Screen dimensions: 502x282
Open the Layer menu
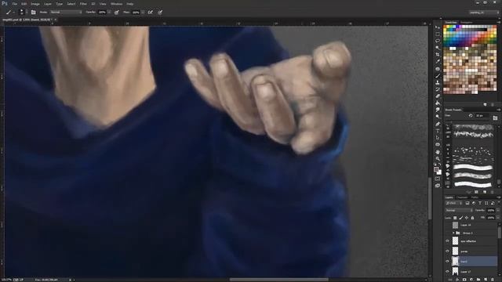(x=48, y=4)
